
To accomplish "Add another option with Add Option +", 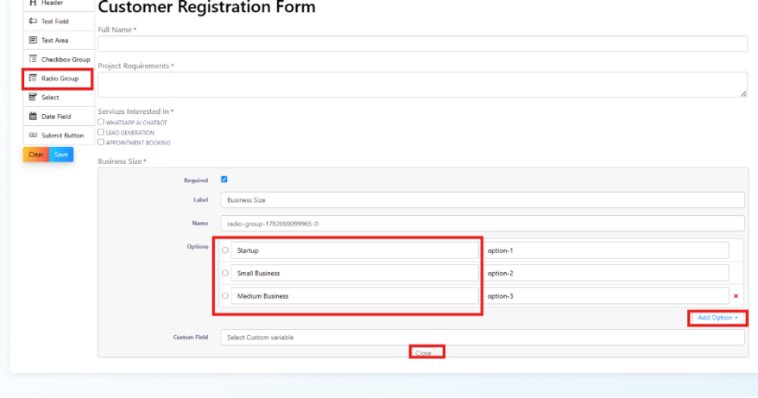I will (x=717, y=318).
